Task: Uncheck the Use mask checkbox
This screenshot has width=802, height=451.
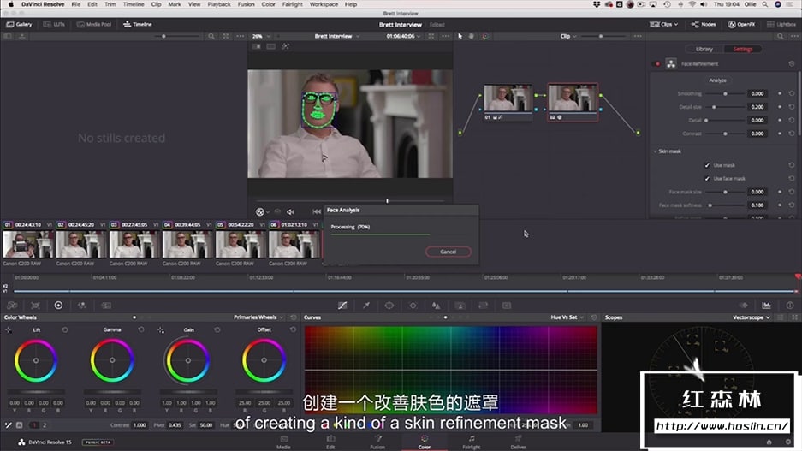Action: (x=707, y=165)
